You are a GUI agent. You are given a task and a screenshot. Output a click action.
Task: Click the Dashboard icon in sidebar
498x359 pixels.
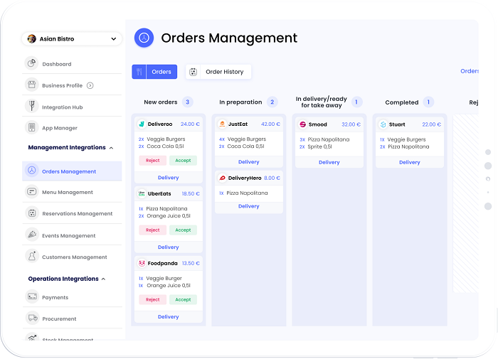pos(31,64)
